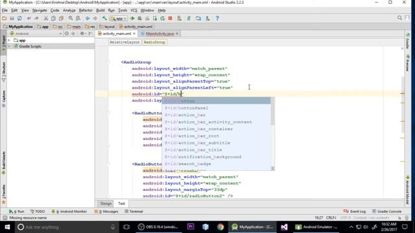The width and height of the screenshot is (415, 233).
Task: Click the RadioGroup breadcrumb
Action: pyautogui.click(x=154, y=42)
